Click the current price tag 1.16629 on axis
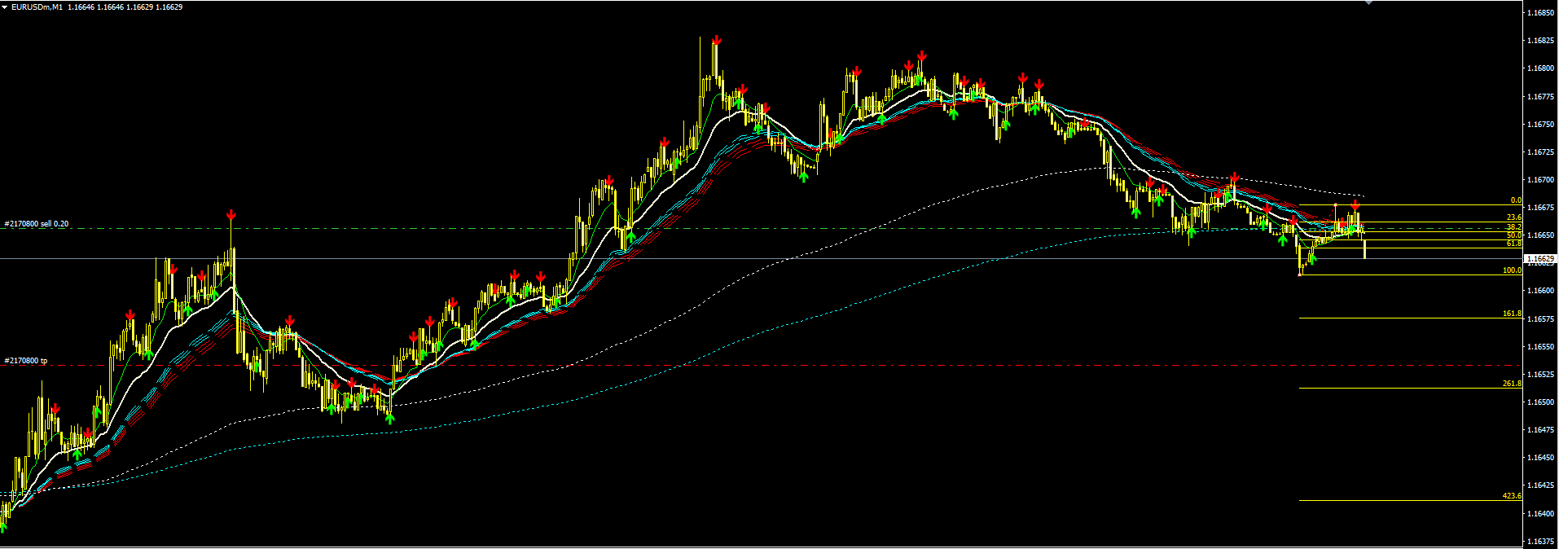 [1540, 259]
